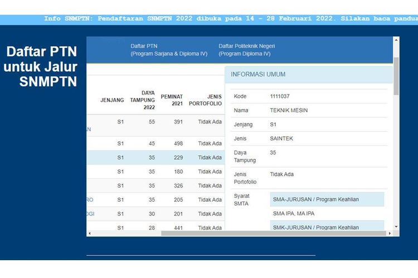418x278 pixels.
Task: Click the program link ending in 'RO'
Action: coord(90,200)
